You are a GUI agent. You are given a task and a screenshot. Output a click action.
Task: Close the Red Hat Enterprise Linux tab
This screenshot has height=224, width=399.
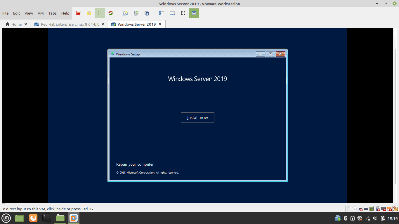point(103,24)
